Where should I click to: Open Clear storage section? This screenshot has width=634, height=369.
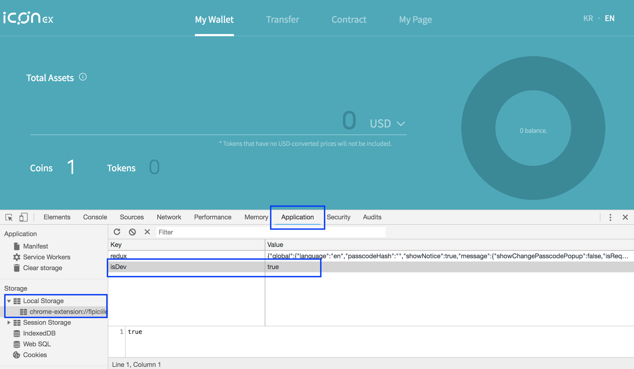click(x=43, y=268)
